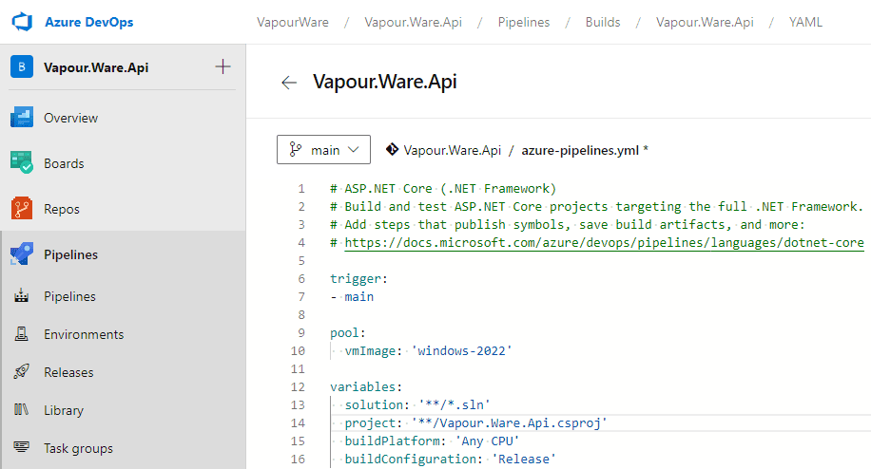This screenshot has height=469, width=871.
Task: Open the main branch selector dropdown
Action: click(323, 150)
